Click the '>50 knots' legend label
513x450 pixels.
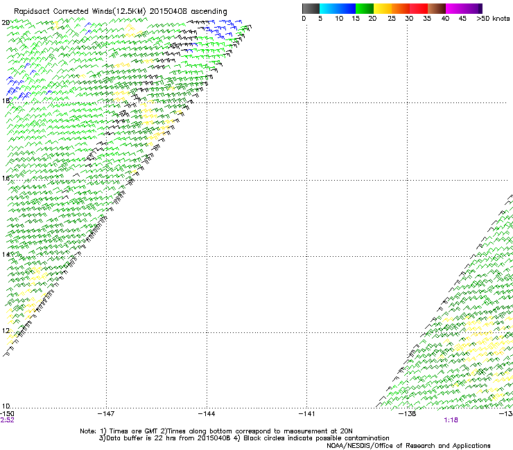click(x=493, y=19)
